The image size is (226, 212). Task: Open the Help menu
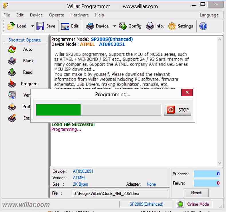point(100,15)
